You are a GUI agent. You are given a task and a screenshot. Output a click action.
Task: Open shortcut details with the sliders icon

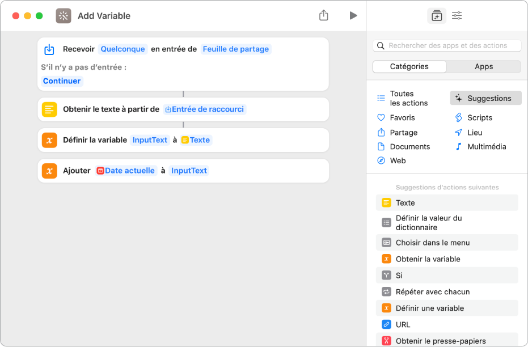457,15
